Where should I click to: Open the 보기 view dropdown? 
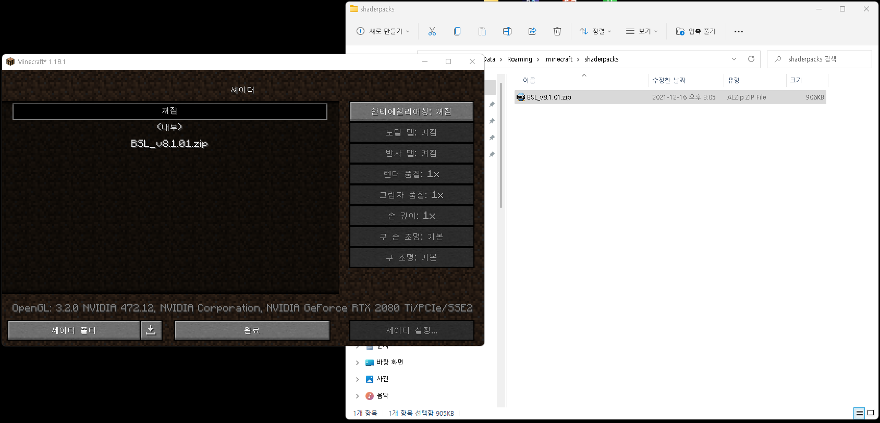click(x=642, y=31)
